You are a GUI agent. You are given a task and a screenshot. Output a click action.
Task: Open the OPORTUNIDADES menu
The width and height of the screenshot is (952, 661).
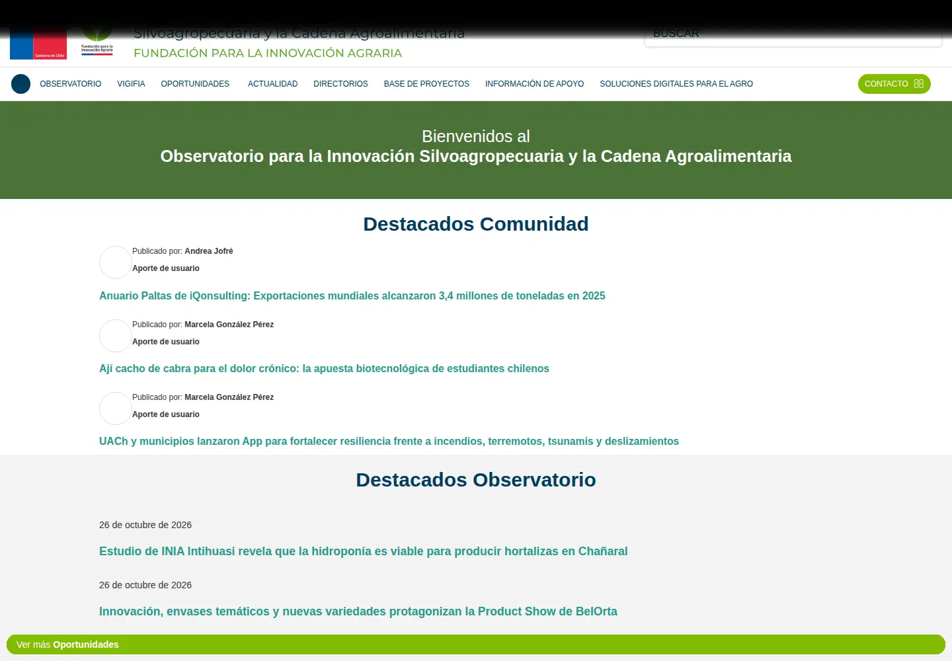coord(195,84)
